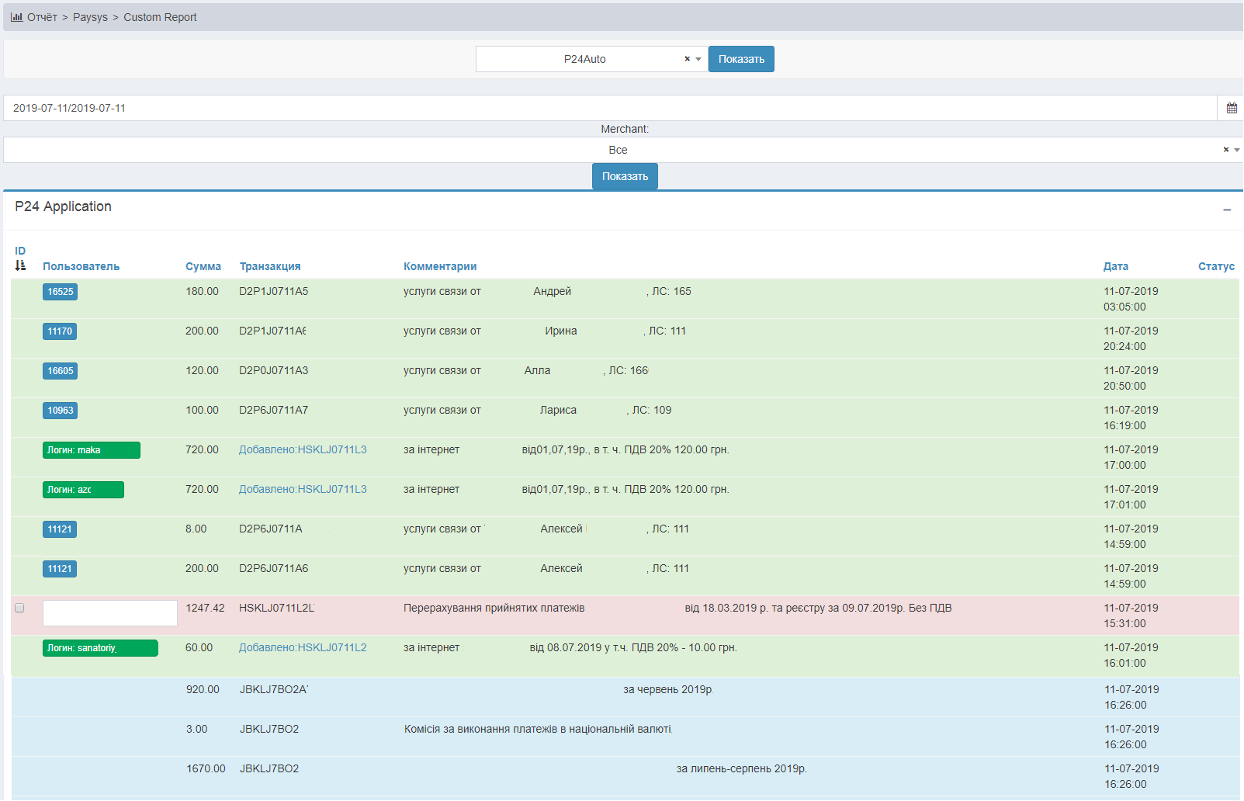Select transaction D2P6J0711A7 text

[274, 410]
